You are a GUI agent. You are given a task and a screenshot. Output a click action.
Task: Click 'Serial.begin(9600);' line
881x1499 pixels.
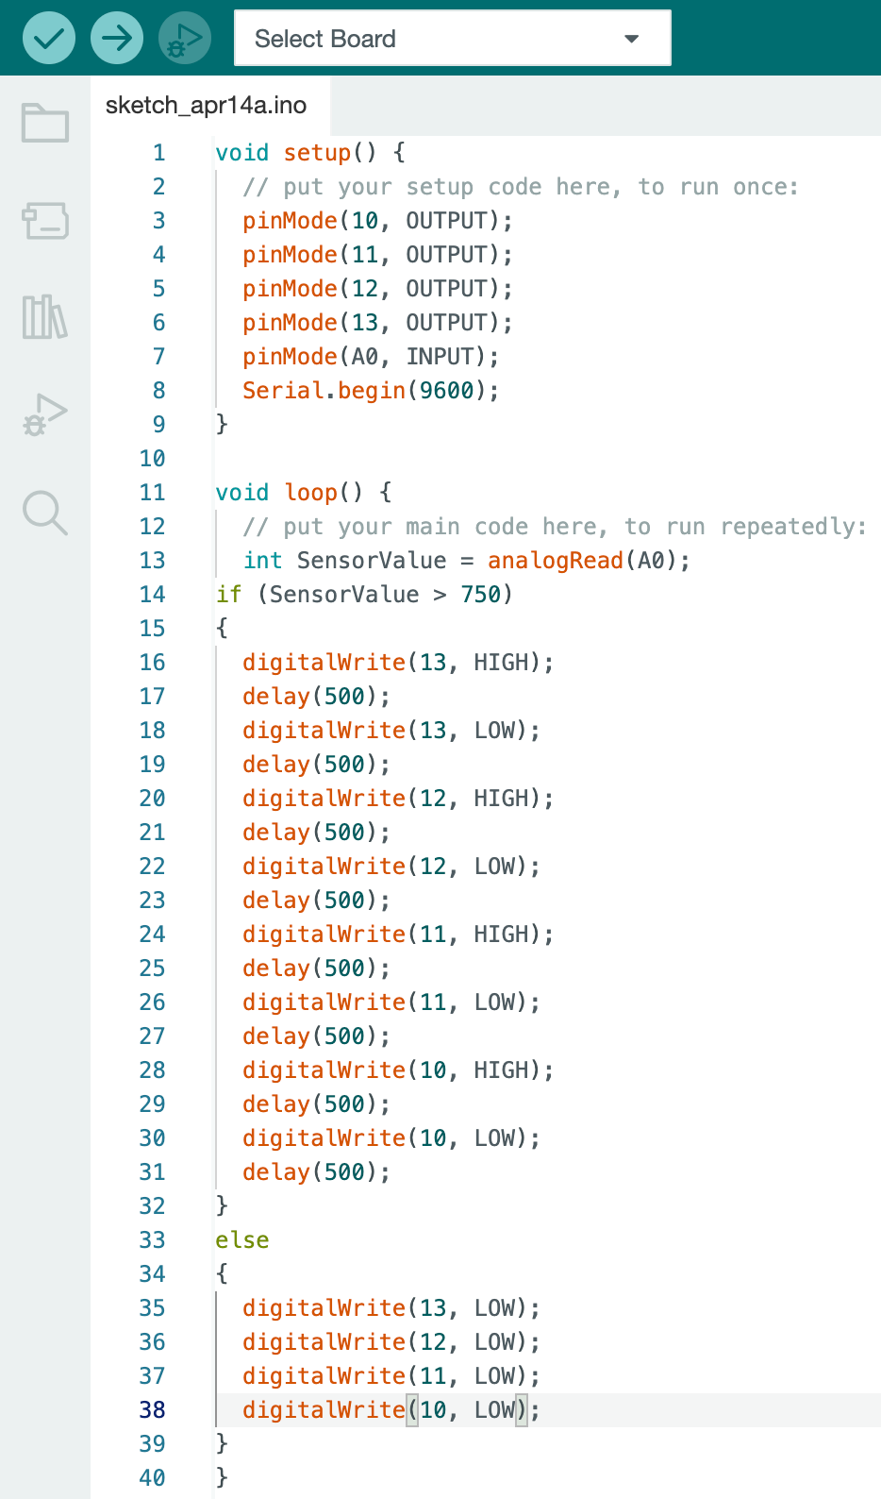click(371, 391)
